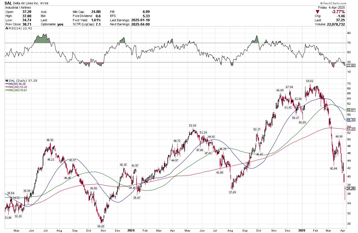Select the Open price 37.28

coord(27,12)
